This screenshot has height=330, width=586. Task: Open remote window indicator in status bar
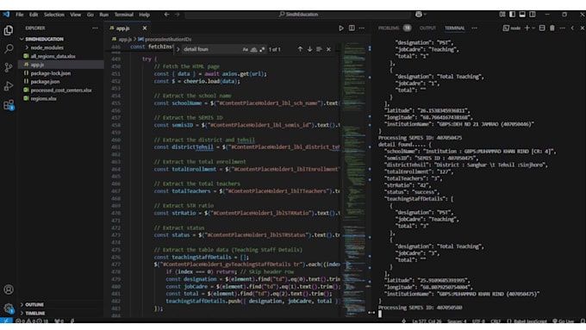point(6,321)
